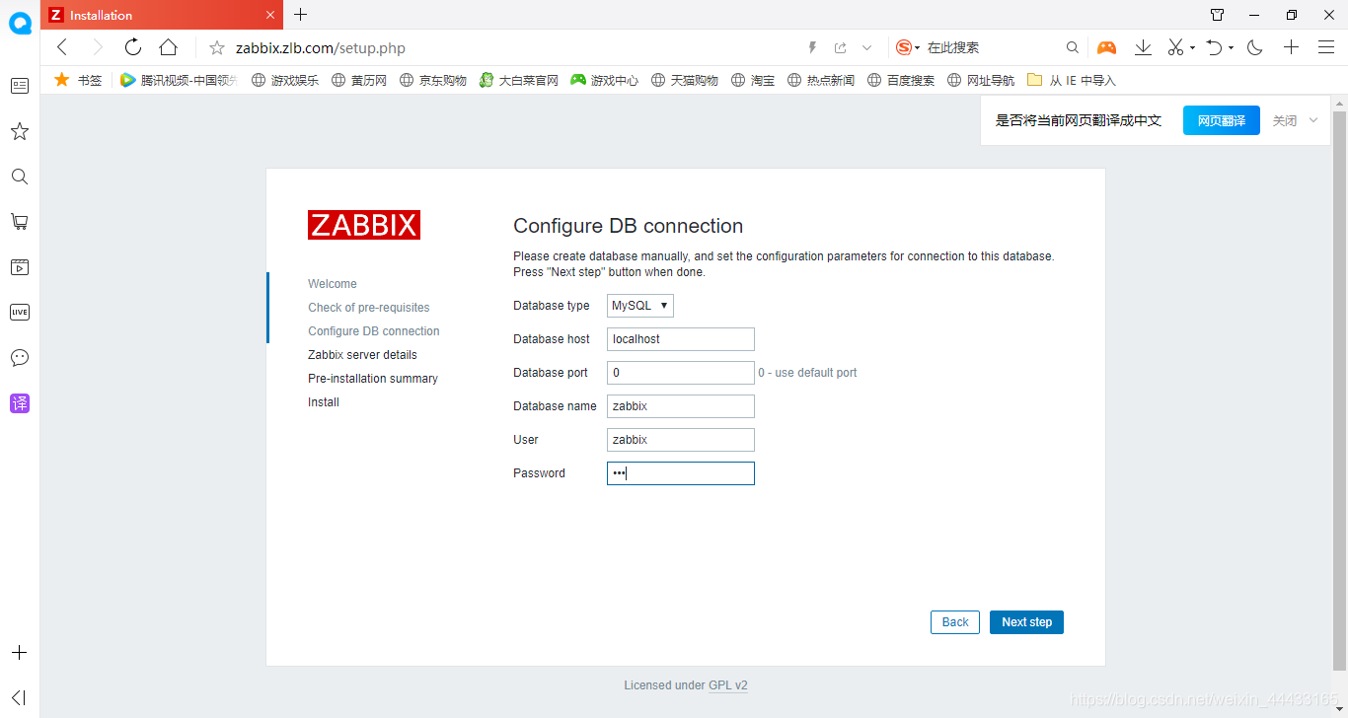1348x718 pixels.
Task: Open the 网址导航 bookmark
Action: click(981, 80)
